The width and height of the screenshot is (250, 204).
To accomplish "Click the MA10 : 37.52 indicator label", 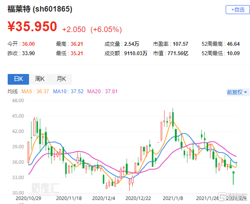I will [68, 92].
